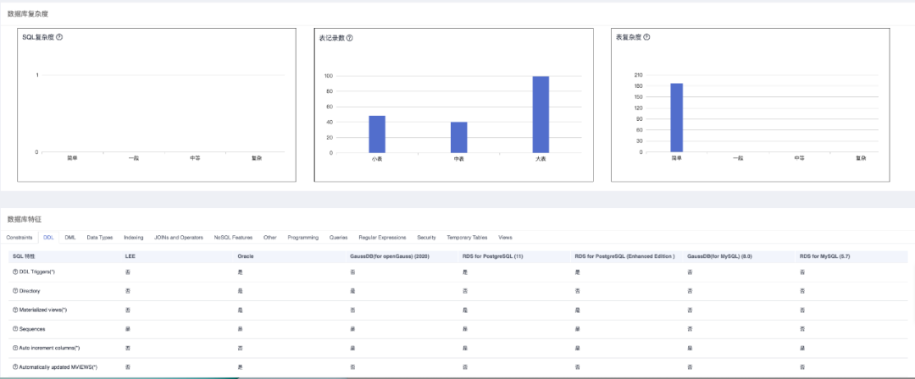
Task: Click the Automatically updated MVIEWS(*) row label
Action: click(58, 367)
